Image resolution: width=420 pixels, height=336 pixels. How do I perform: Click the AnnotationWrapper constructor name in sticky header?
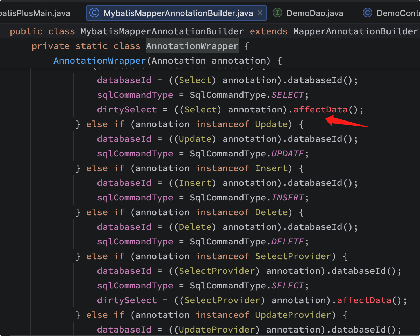tap(100, 61)
